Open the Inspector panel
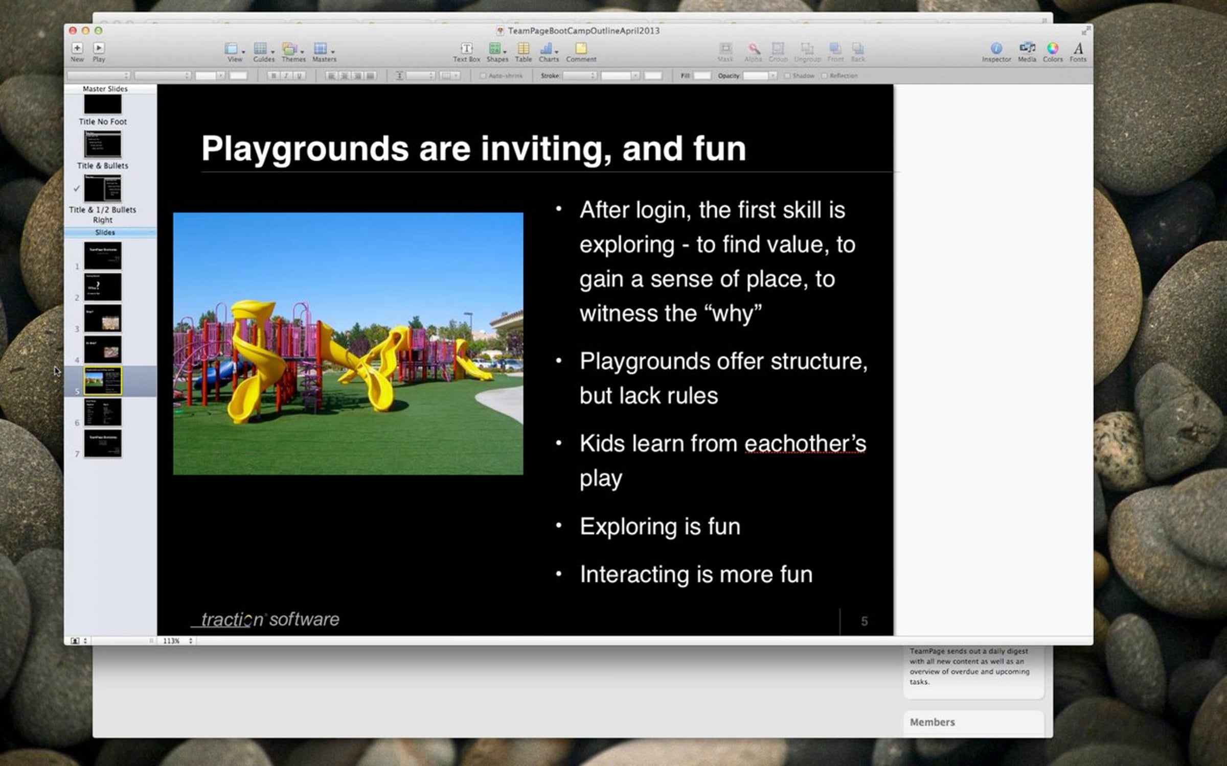 (x=996, y=49)
